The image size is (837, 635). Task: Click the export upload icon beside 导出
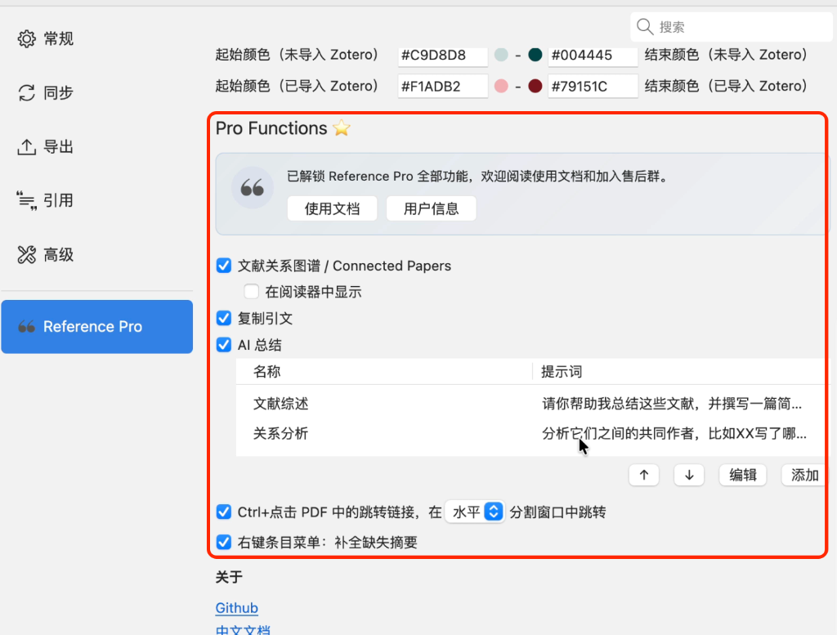[26, 147]
